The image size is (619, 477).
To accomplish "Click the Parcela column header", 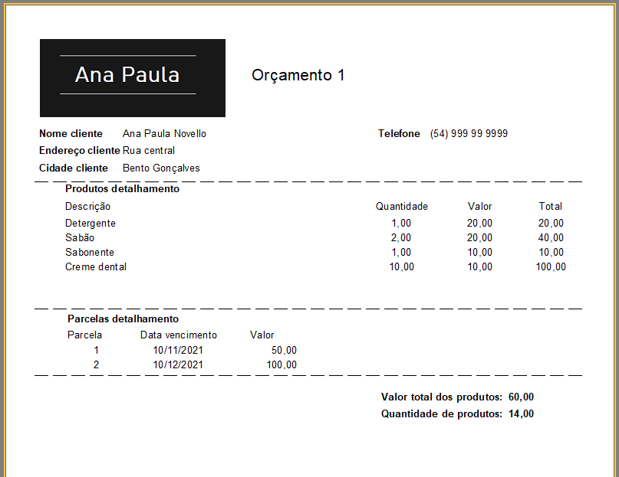I will [85, 335].
